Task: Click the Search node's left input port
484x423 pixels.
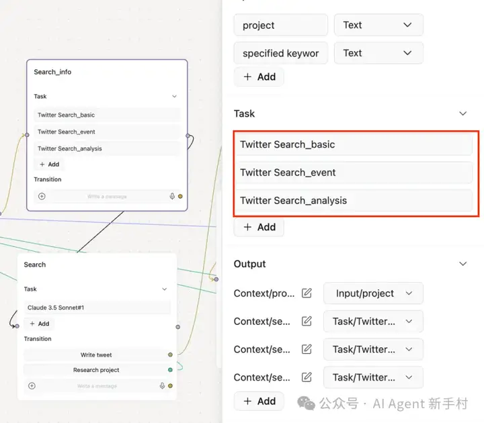Action: tap(17, 326)
